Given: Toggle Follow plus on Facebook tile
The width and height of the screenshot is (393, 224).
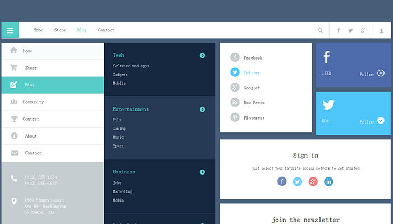Looking at the screenshot, I should point(381,73).
